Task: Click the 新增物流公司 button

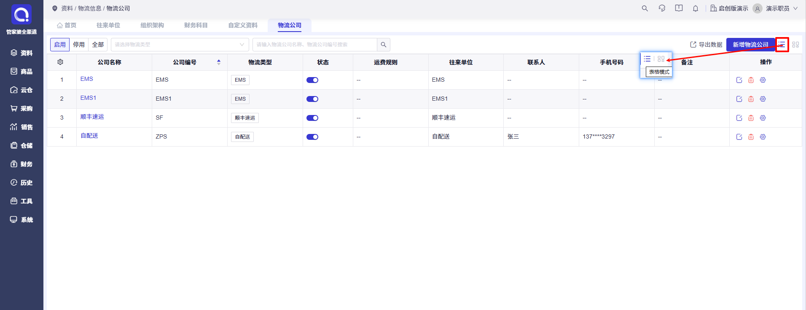Action: coord(750,45)
